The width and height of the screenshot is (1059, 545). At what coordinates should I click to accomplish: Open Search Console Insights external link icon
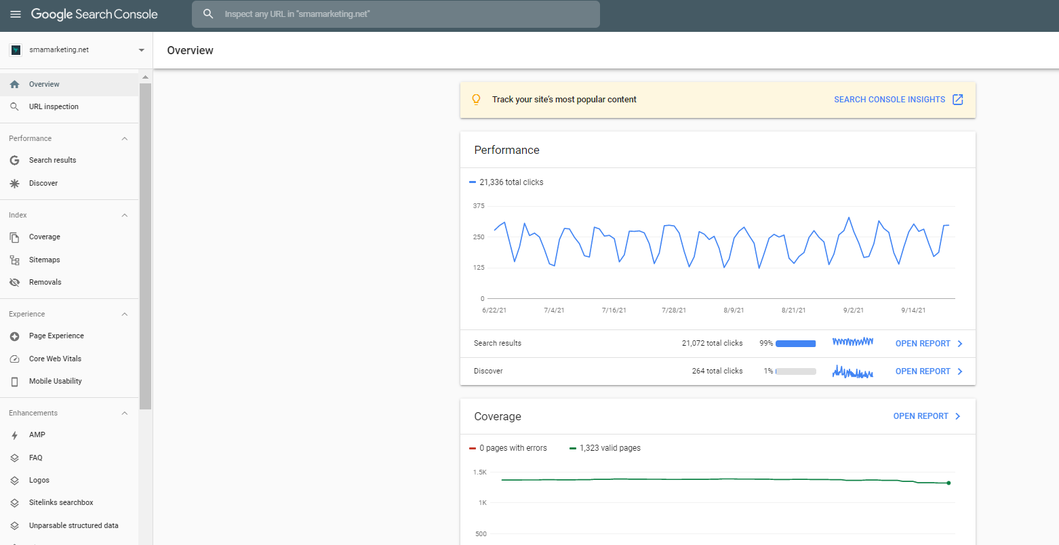pos(957,100)
